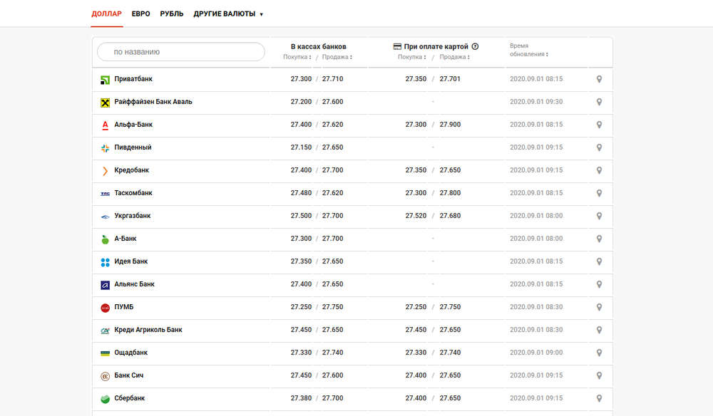Sort by cash desk Покупка rate
This screenshot has height=416, width=713.
coord(297,57)
